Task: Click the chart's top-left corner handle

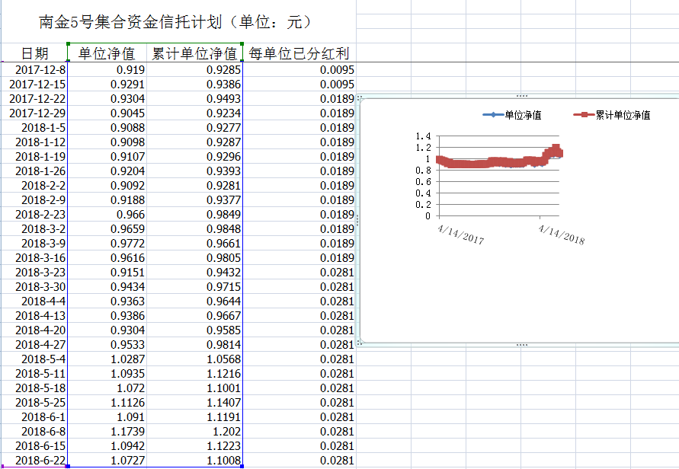Action: [358, 97]
